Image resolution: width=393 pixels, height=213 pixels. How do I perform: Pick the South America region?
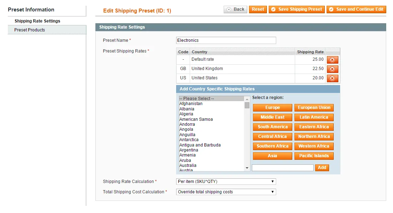(273, 127)
